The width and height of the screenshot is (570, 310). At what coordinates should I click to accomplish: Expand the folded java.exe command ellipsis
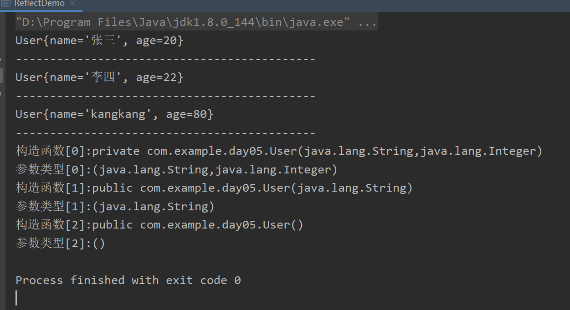point(367,22)
